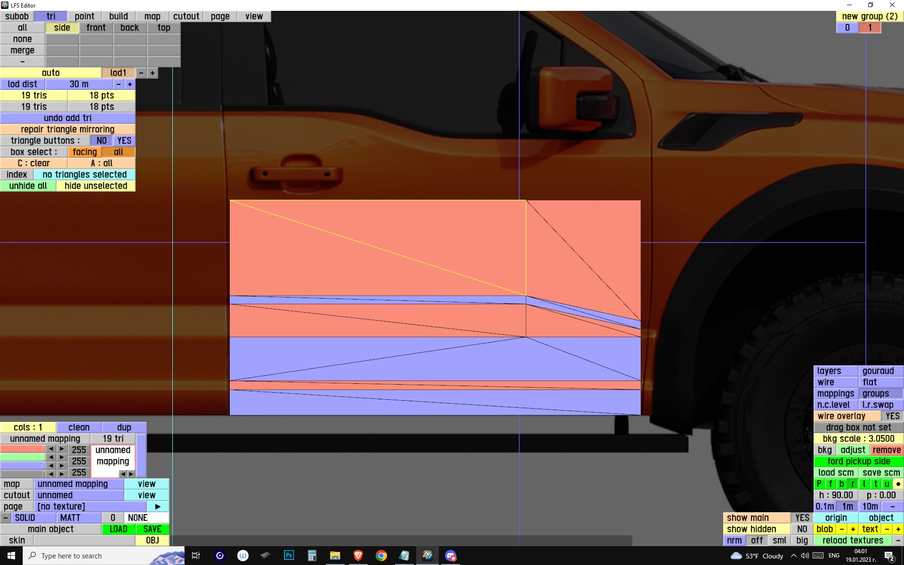The height and width of the screenshot is (565, 904).
Task: Launch Chrome from the taskbar
Action: coord(381,556)
